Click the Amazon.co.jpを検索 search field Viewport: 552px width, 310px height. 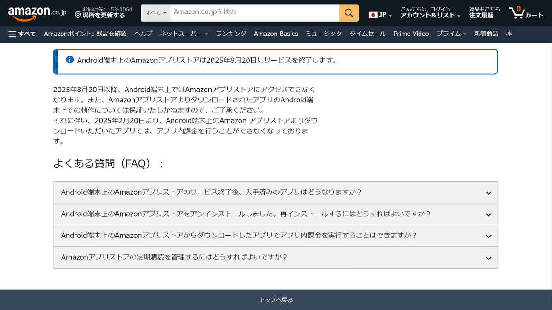[255, 12]
